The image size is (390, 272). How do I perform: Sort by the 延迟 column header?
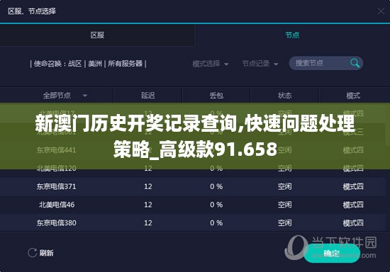pos(147,96)
